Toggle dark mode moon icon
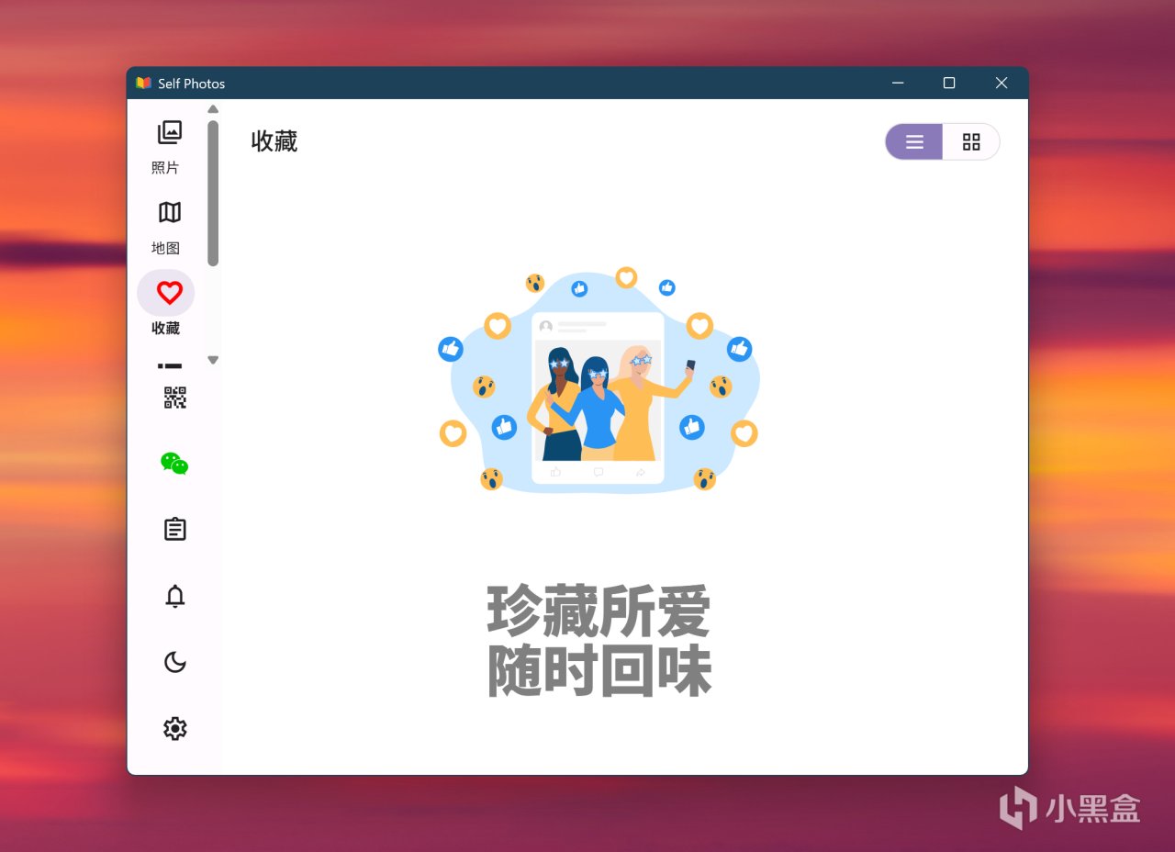The width and height of the screenshot is (1175, 852). click(x=174, y=662)
